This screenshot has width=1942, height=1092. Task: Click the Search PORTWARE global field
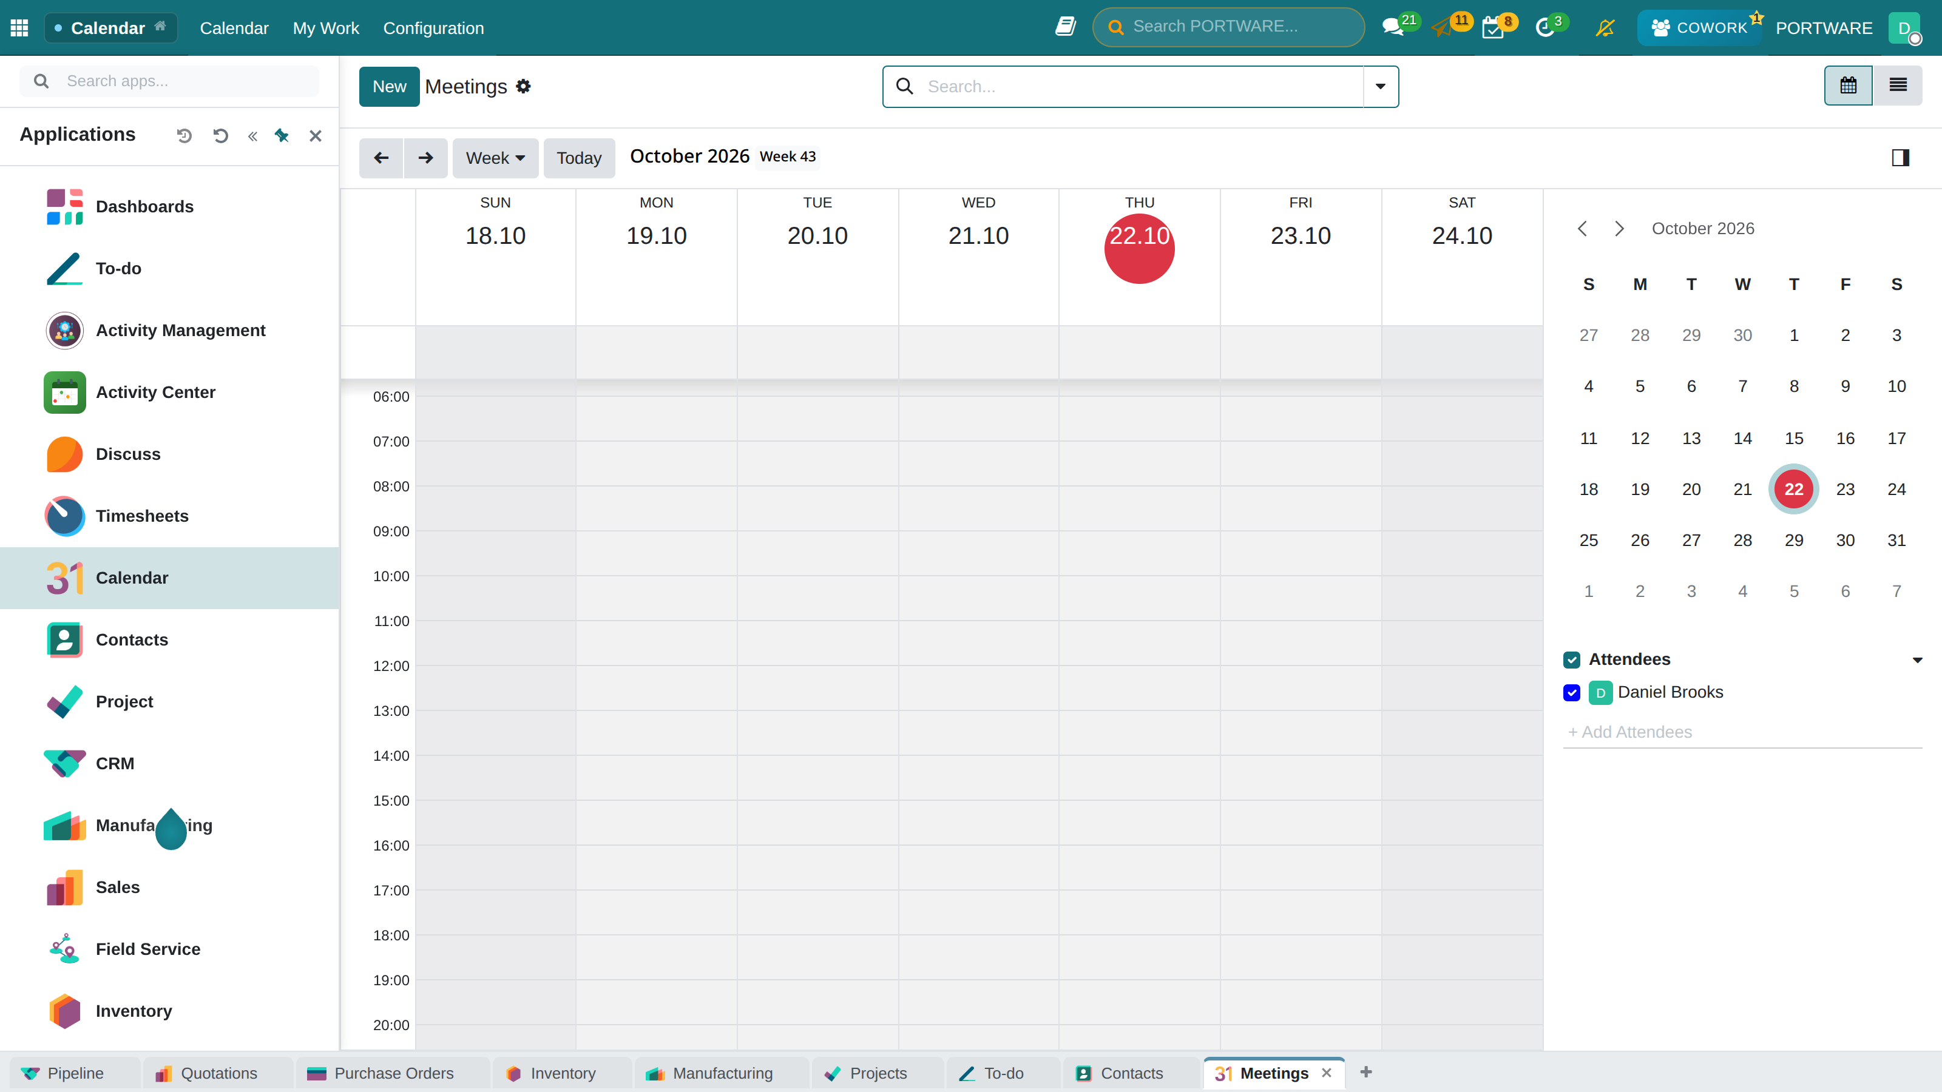point(1228,27)
